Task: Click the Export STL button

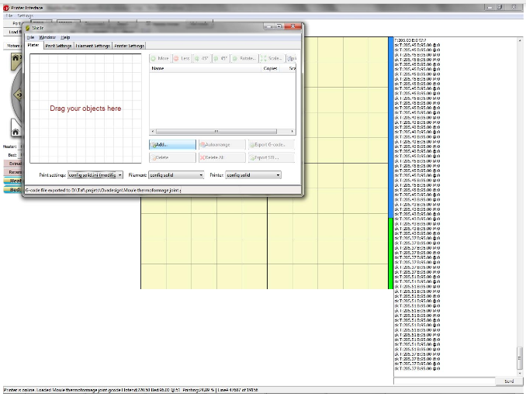Action: 271,157
